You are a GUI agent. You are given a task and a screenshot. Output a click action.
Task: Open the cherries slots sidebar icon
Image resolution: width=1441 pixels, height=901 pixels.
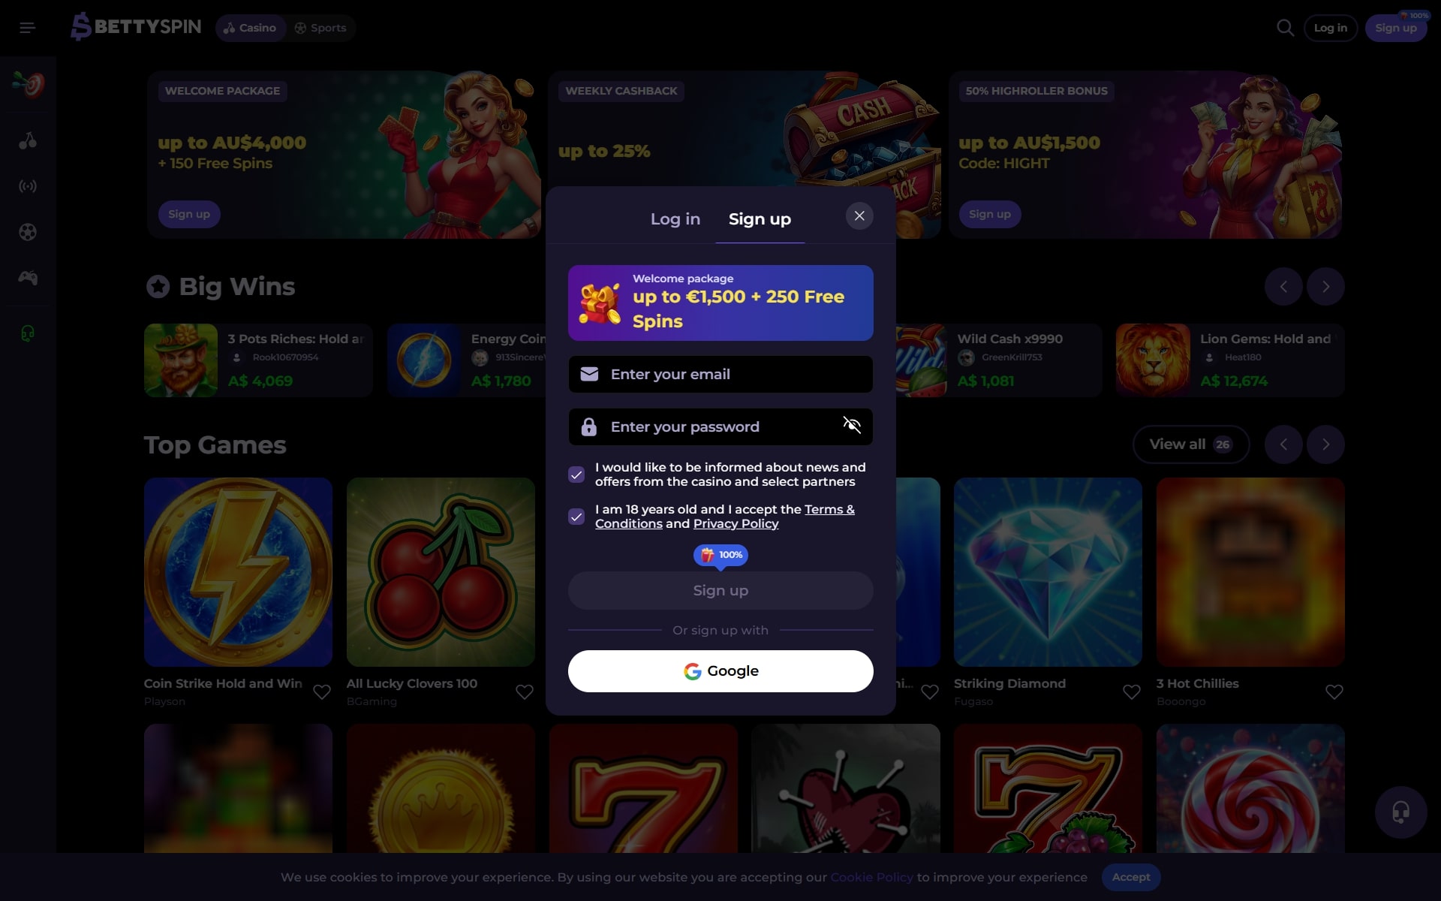point(28,140)
